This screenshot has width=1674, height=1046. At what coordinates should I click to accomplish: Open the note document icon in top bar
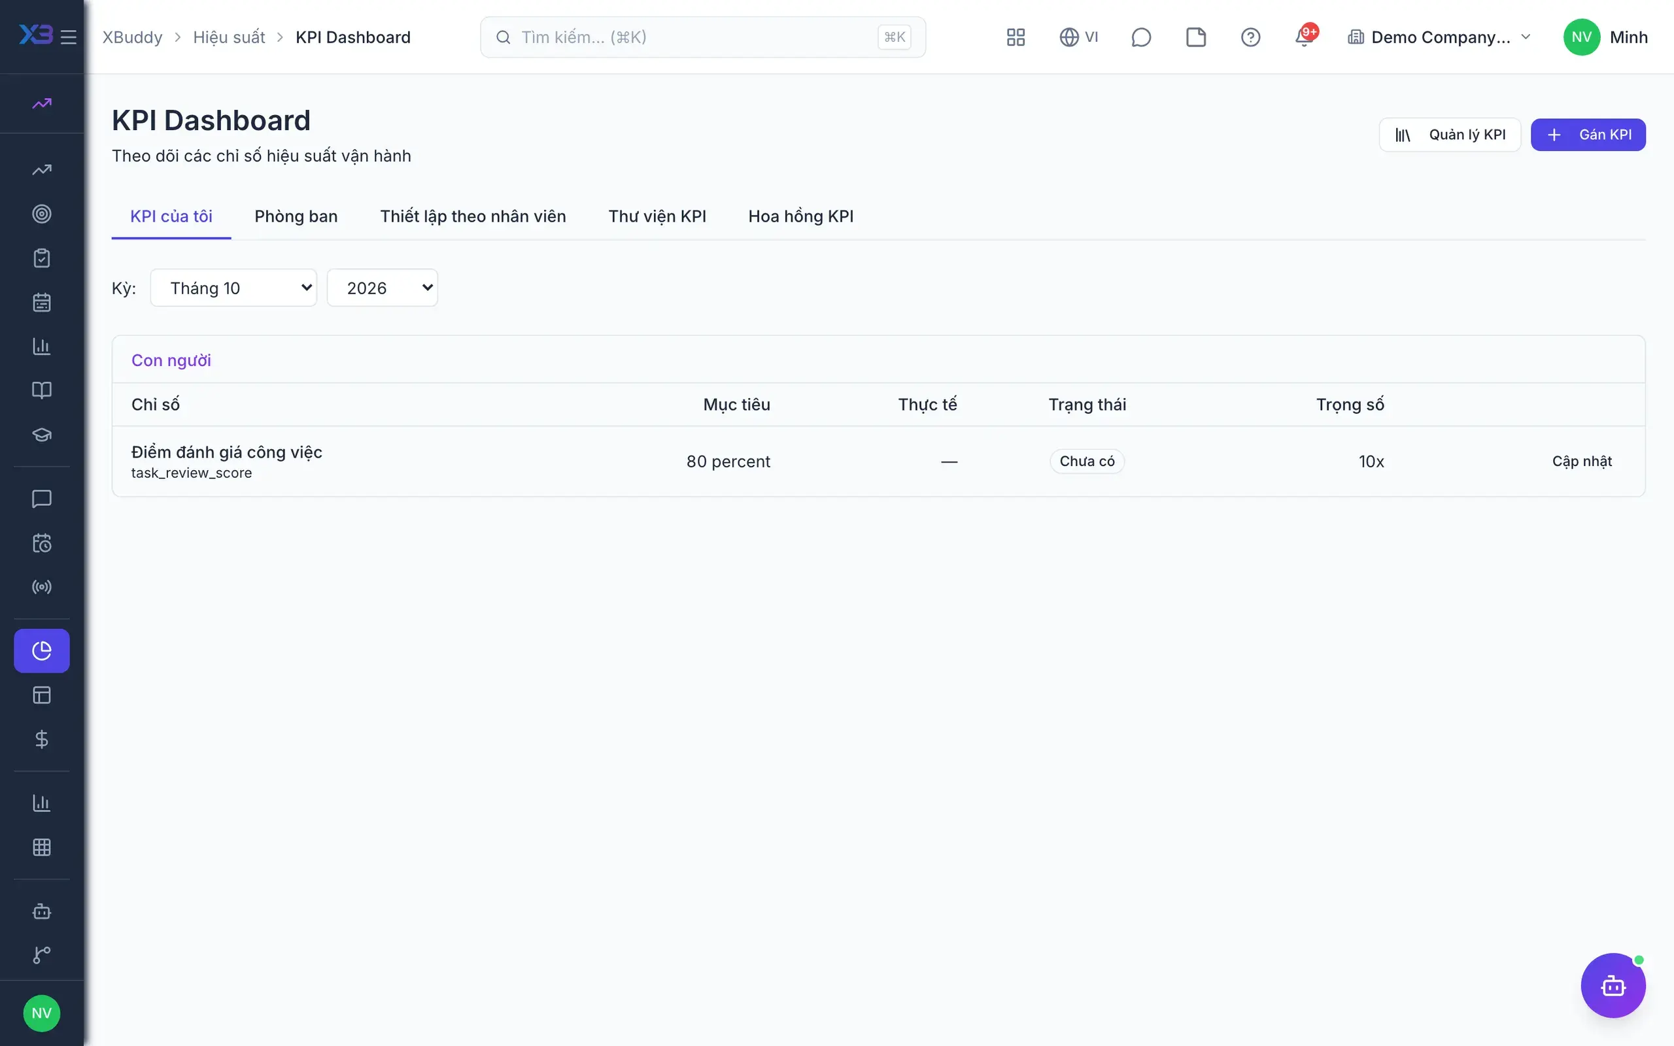point(1195,37)
